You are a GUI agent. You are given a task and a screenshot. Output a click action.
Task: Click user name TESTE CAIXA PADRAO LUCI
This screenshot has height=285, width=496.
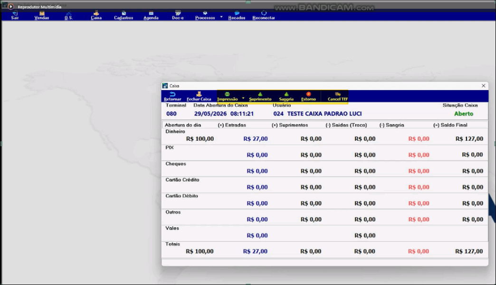pyautogui.click(x=324, y=114)
